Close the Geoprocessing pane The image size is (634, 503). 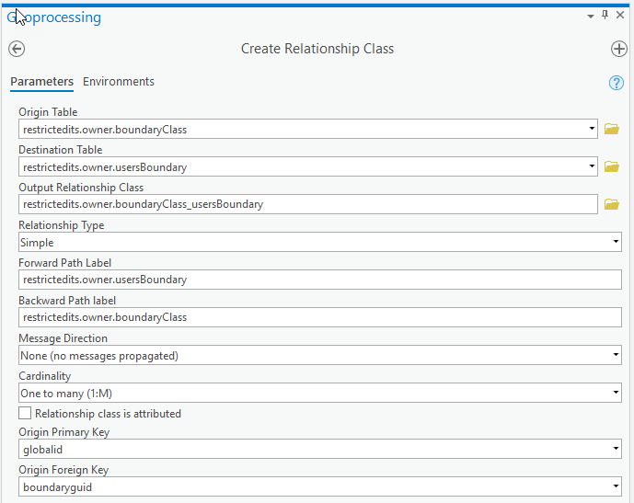point(620,16)
